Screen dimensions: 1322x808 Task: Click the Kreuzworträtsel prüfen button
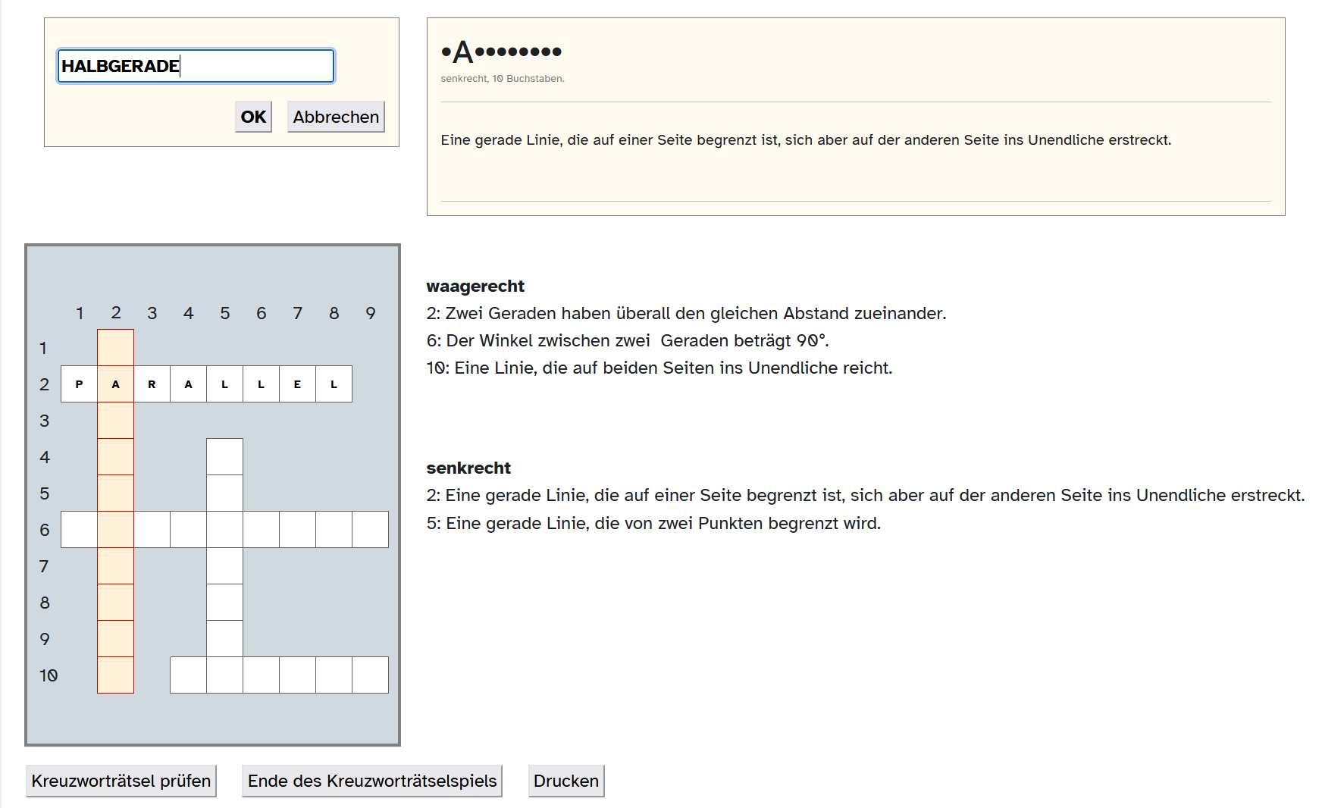(x=121, y=781)
